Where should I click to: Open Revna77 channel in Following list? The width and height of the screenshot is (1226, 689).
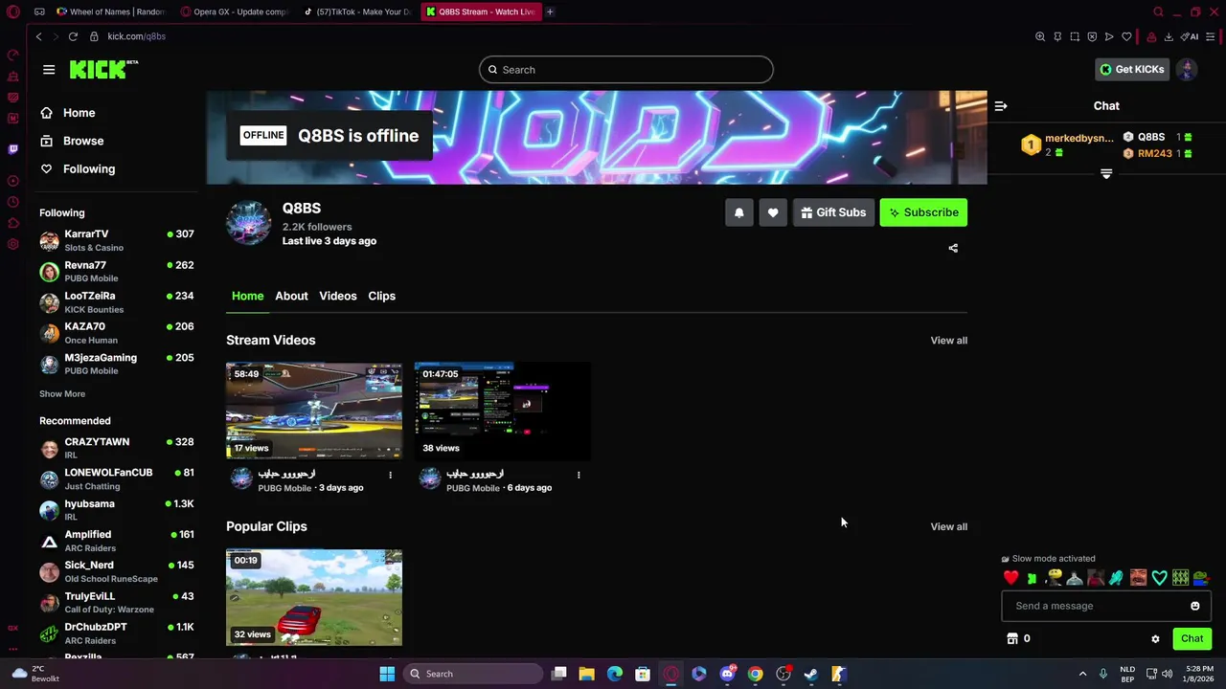coord(117,272)
